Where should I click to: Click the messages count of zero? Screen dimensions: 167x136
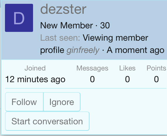tap(92, 79)
